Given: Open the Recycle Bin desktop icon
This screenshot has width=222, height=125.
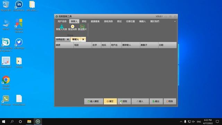Looking at the screenshot, I should (6, 6).
